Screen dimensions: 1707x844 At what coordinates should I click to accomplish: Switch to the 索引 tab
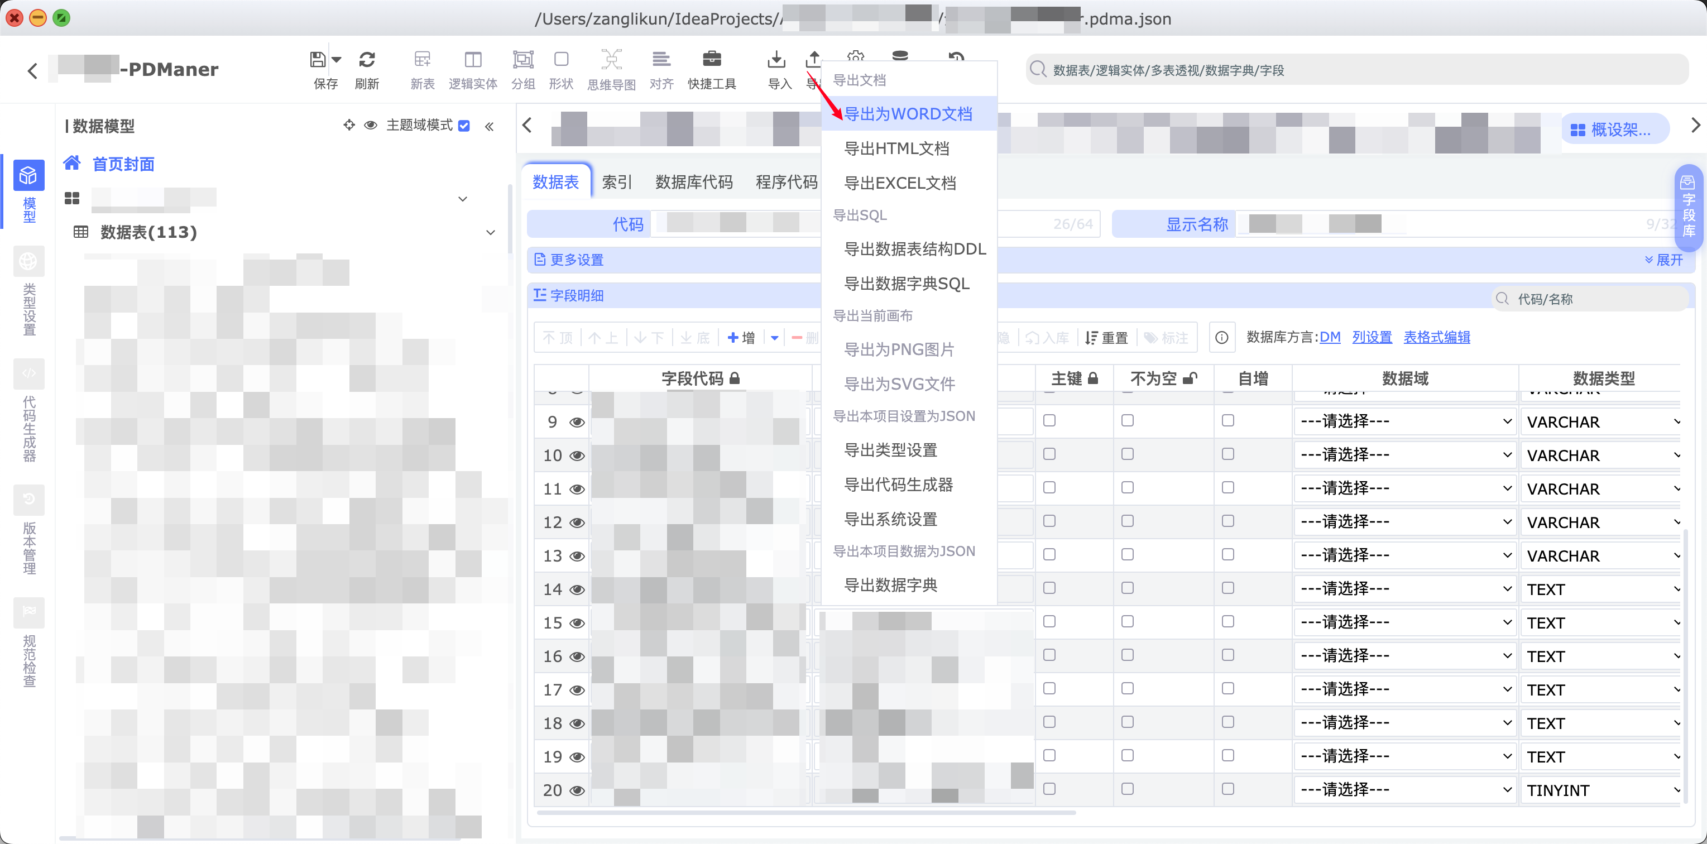pos(616,182)
